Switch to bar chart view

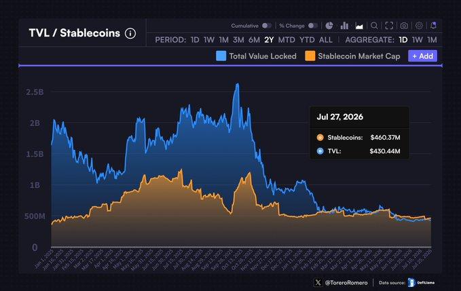pyautogui.click(x=344, y=26)
